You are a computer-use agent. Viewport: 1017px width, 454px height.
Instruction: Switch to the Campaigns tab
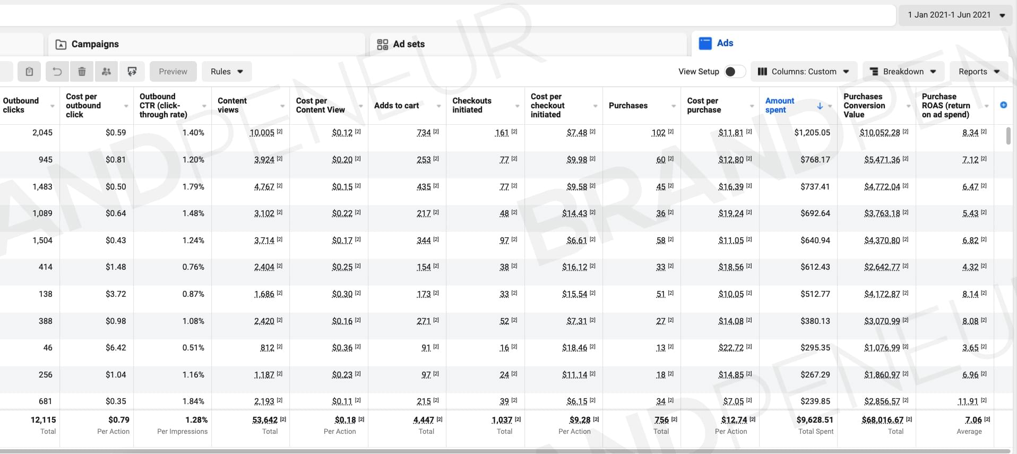coord(206,44)
